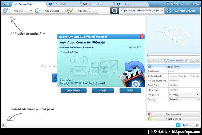Open the snapshot options dropdown triangle
Image resolution: width=202 pixels, height=135 pixels.
tap(164, 61)
